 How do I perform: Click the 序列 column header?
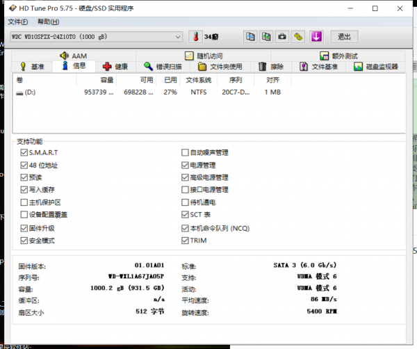(236, 80)
